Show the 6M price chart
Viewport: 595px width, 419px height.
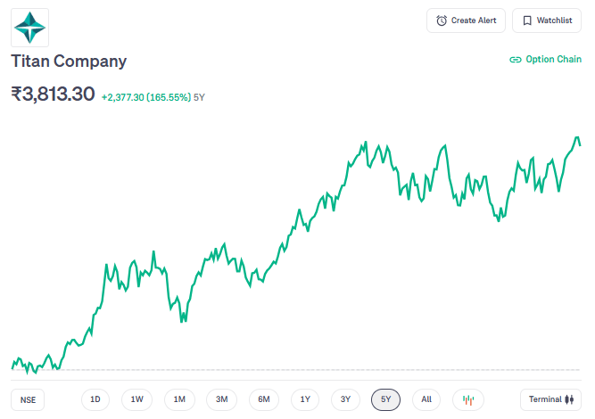pyautogui.click(x=264, y=399)
